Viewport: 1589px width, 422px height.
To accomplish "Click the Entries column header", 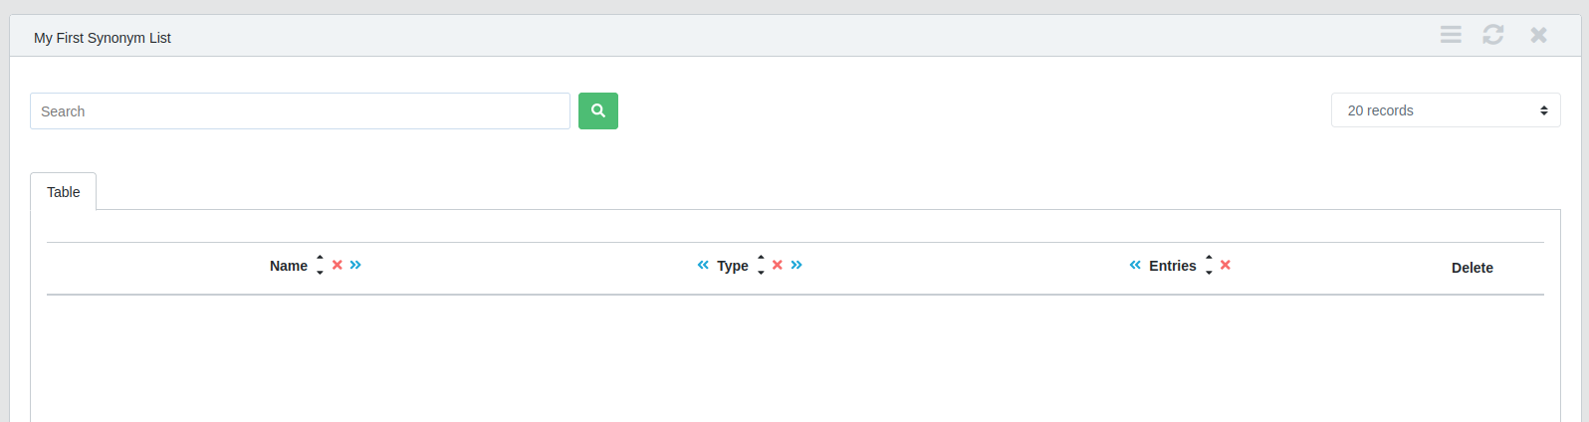I will [x=1172, y=266].
